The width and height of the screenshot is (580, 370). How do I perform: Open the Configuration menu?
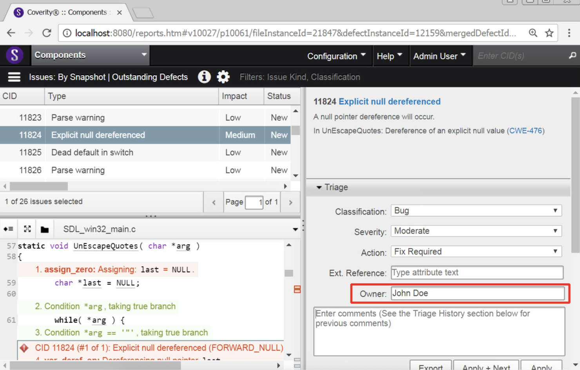click(336, 56)
